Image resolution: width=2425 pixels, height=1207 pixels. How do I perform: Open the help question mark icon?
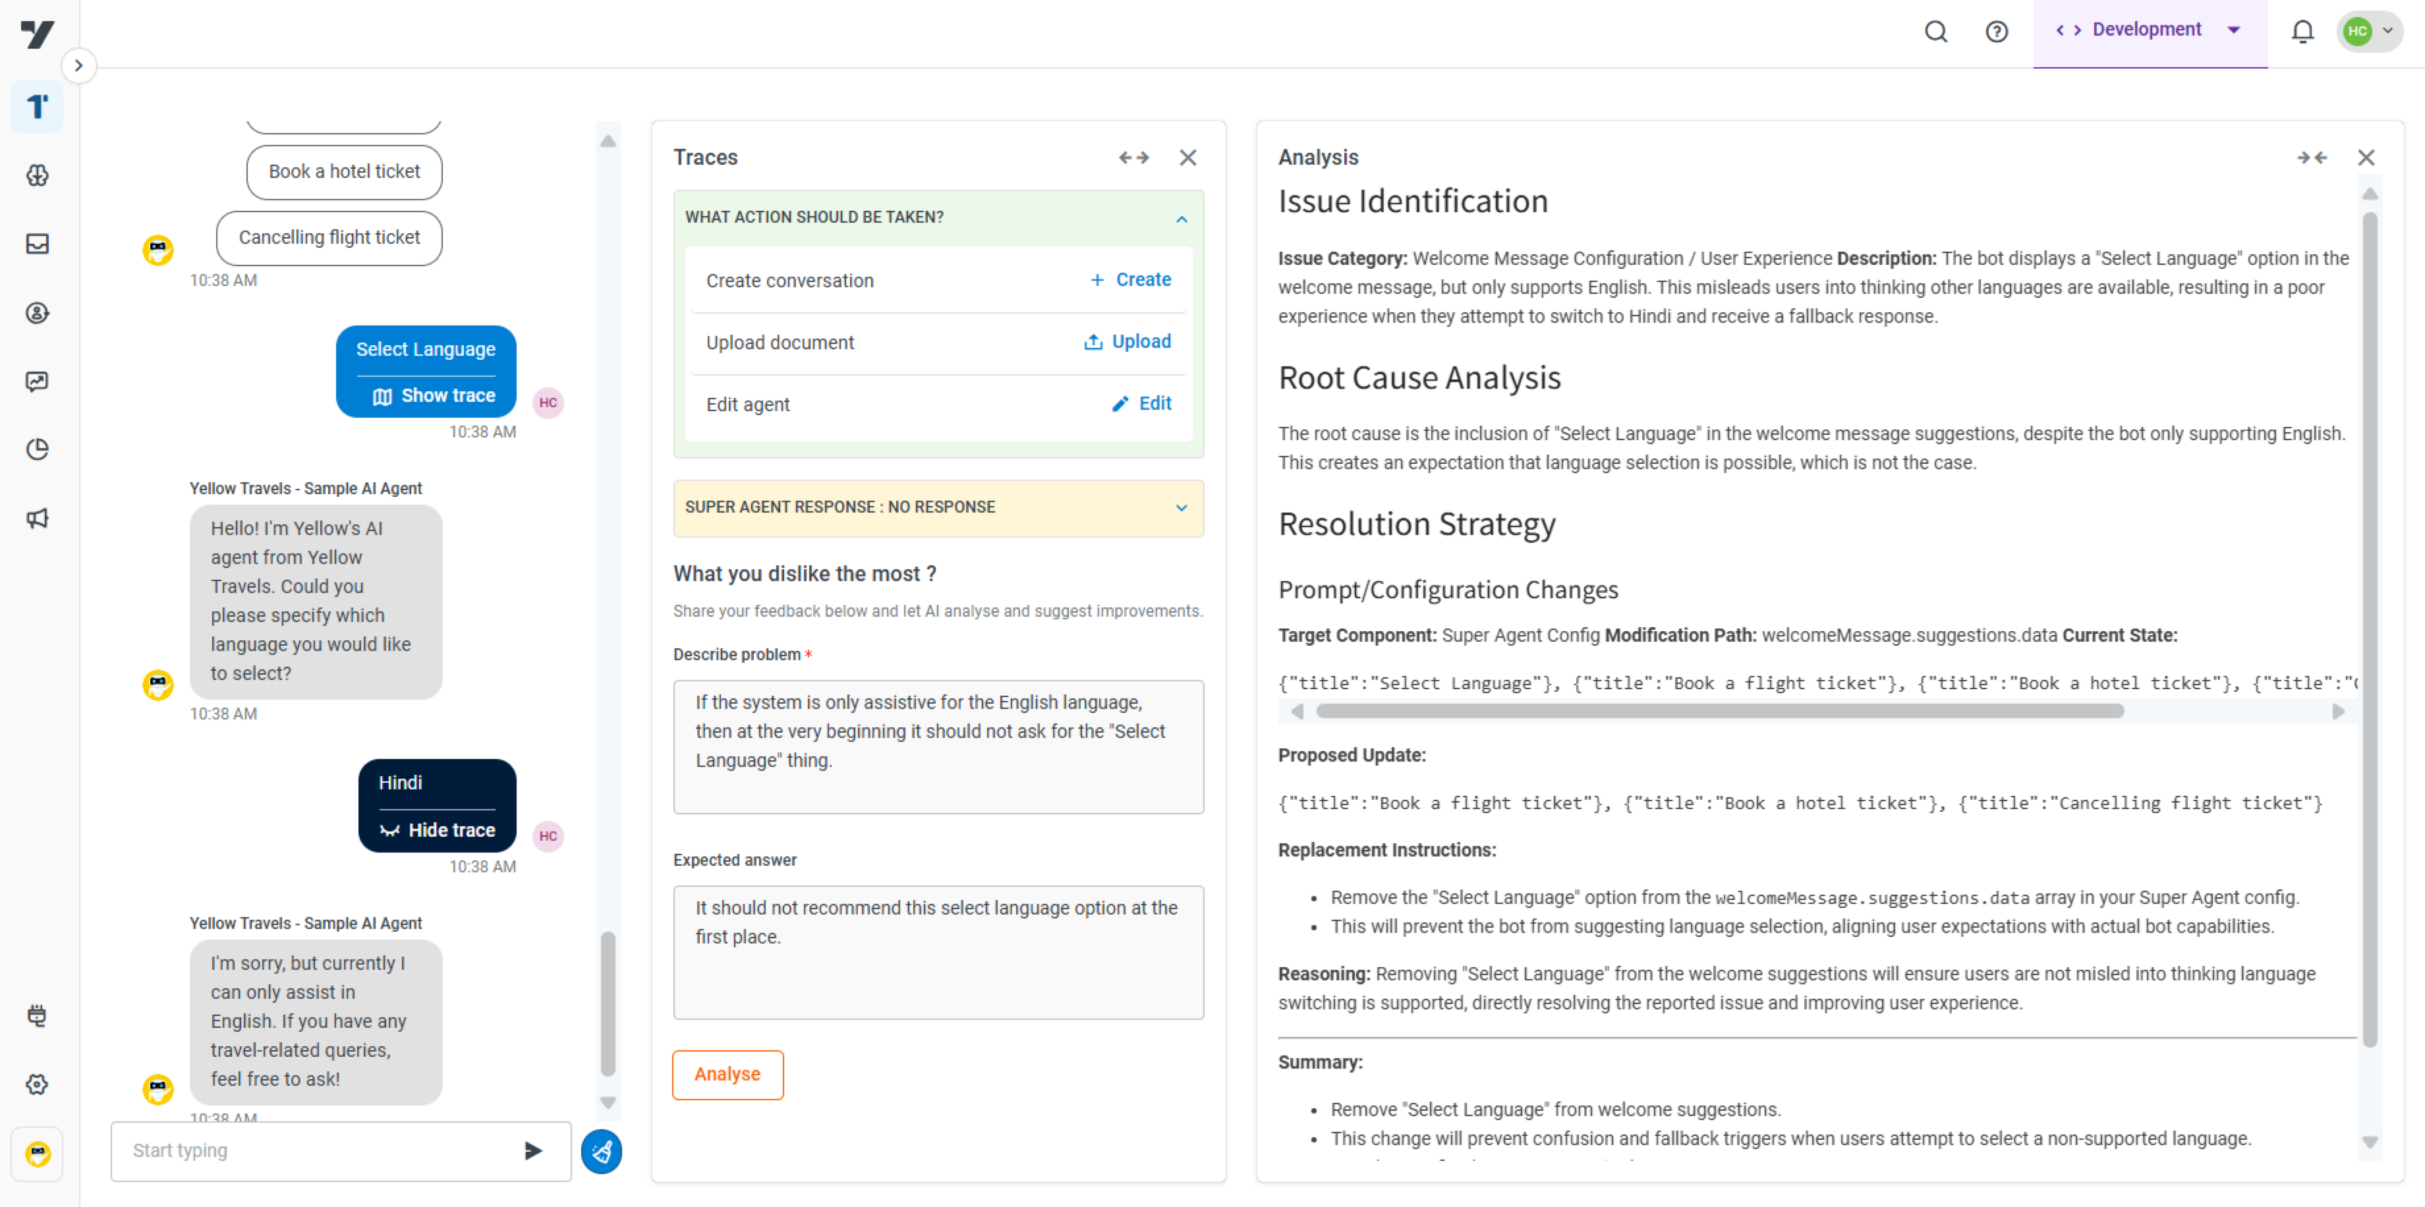tap(1997, 32)
